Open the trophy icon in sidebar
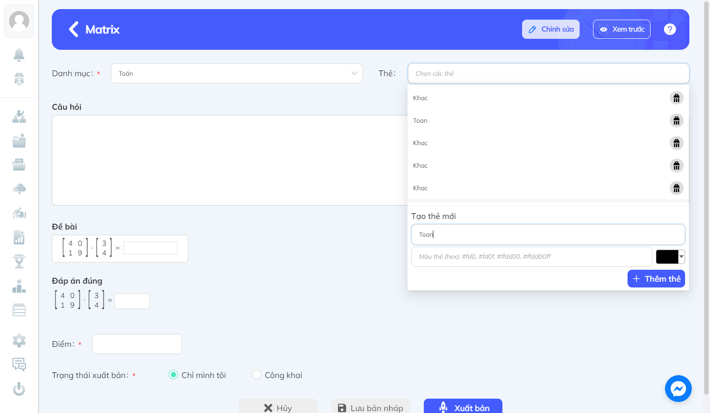This screenshot has width=710, height=413. pos(19,261)
